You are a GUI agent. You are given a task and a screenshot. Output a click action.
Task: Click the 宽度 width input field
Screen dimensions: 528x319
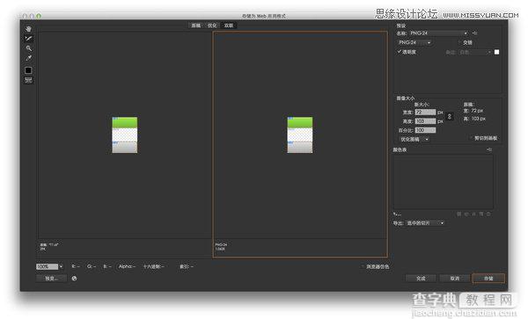coord(425,112)
